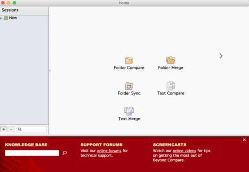Select the green New sessions folder icon
The image size is (249, 172).
[6, 18]
